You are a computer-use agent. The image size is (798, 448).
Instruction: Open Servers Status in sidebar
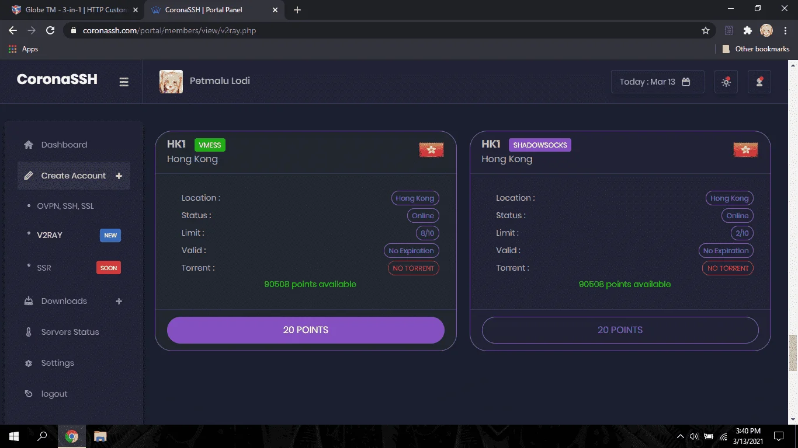[70, 332]
